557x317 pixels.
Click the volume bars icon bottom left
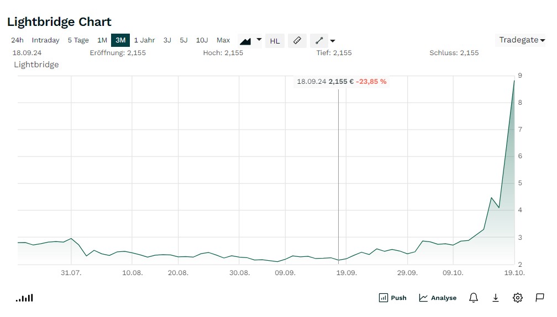point(24,298)
